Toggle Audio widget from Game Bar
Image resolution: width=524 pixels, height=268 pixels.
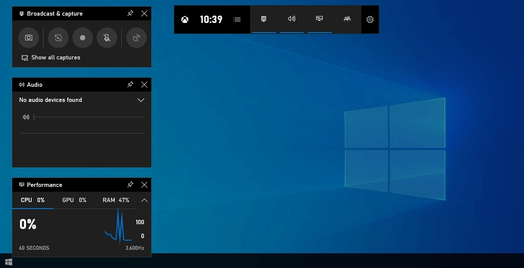291,19
